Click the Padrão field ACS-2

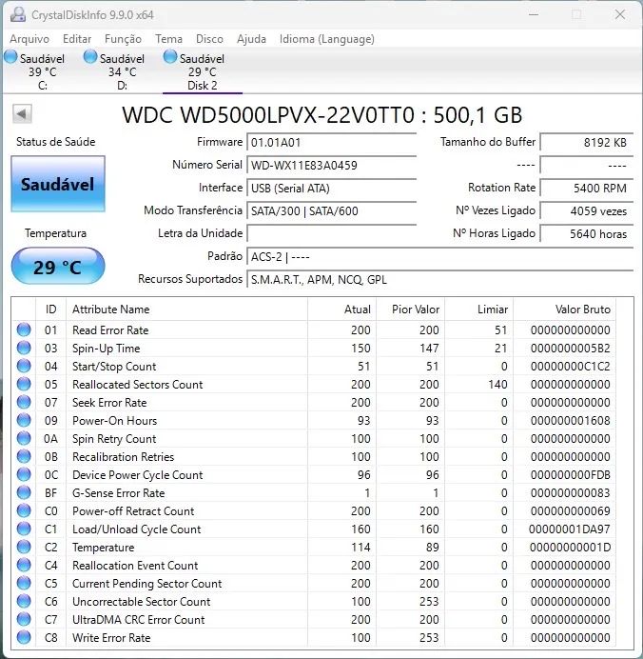point(439,257)
